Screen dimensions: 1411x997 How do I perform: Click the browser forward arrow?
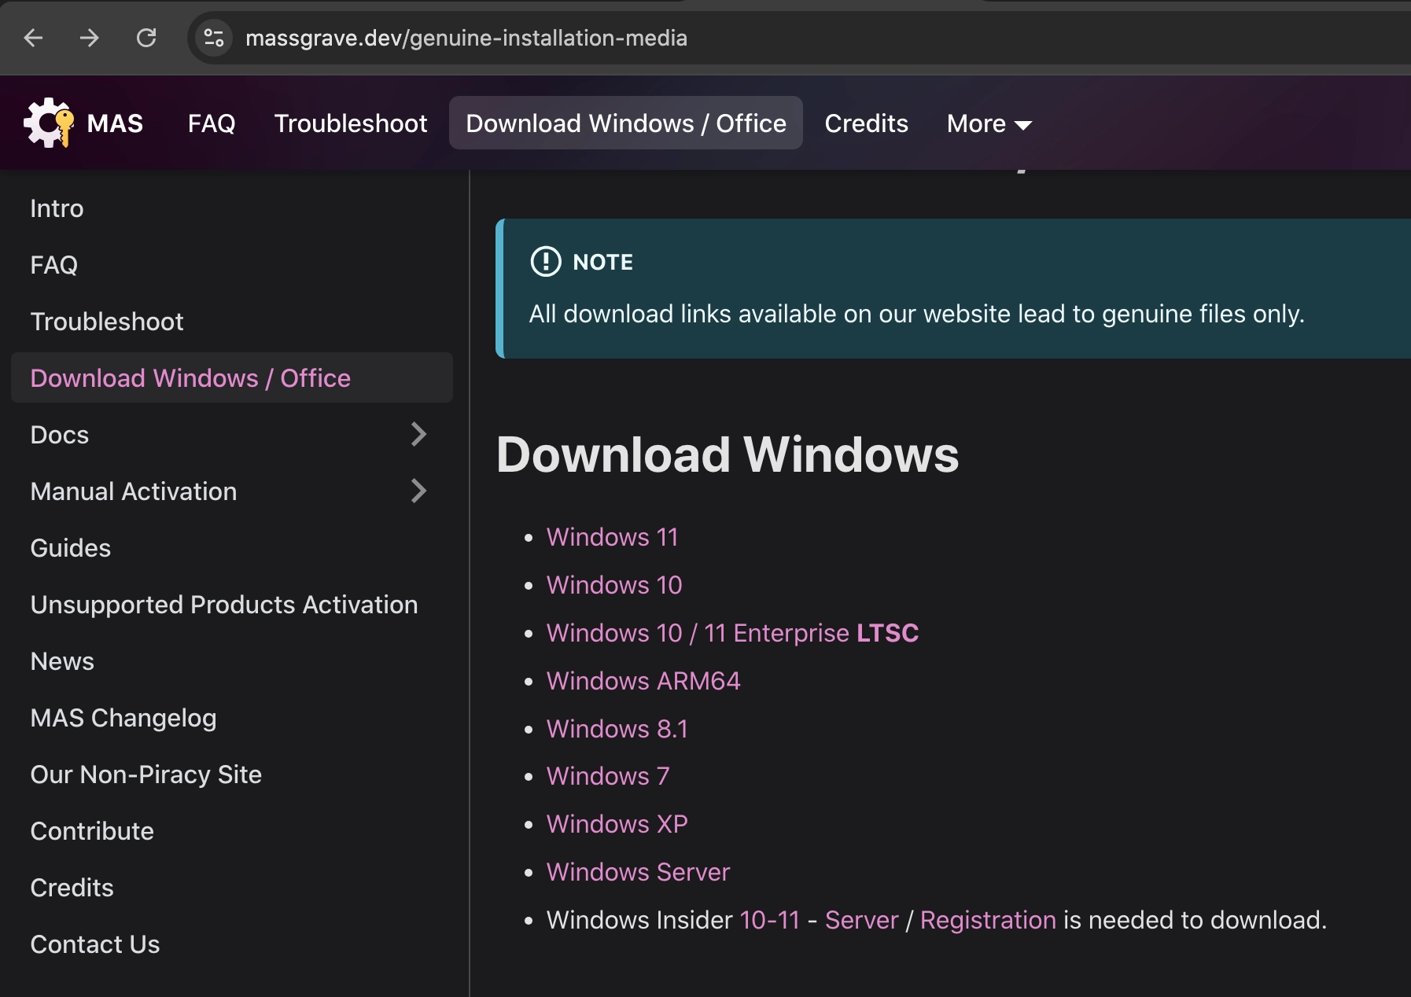click(90, 38)
